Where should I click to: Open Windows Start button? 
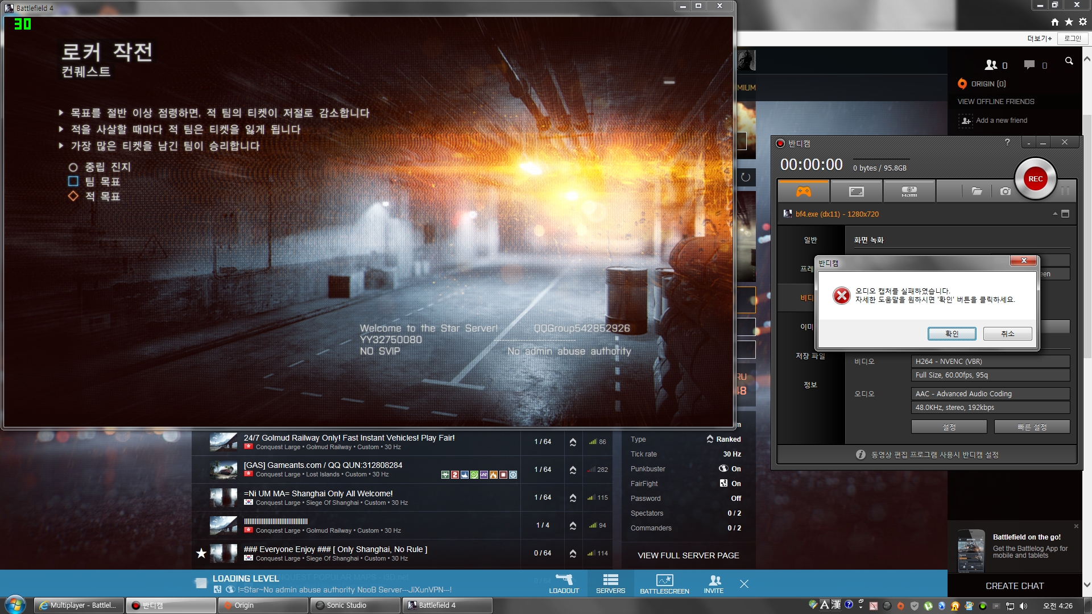15,605
